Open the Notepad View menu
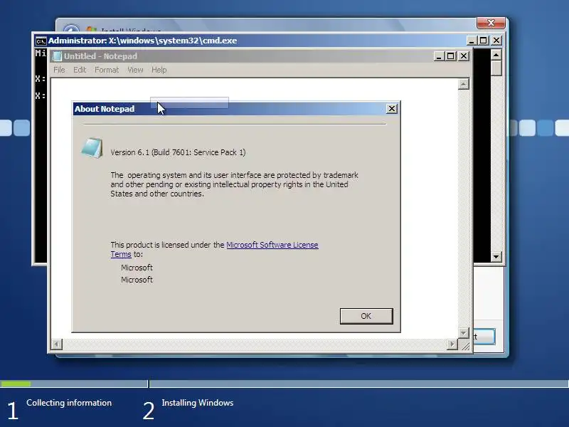The width and height of the screenshot is (569, 427). (135, 70)
